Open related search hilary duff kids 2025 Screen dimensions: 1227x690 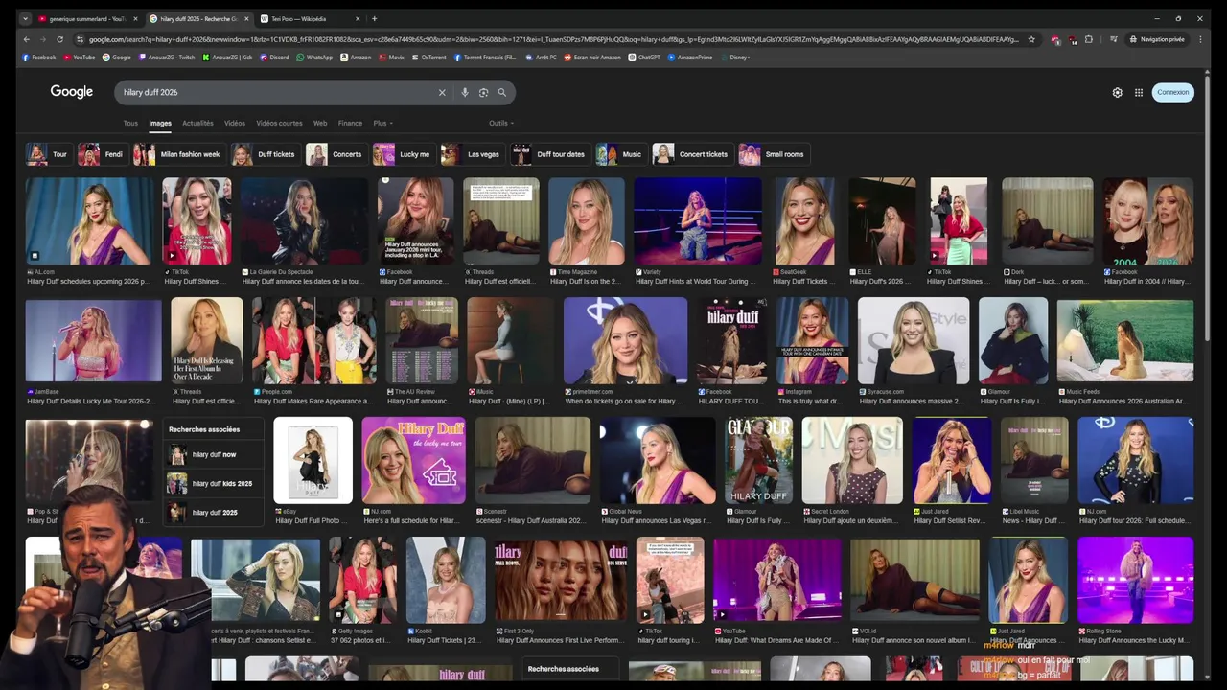(213, 484)
